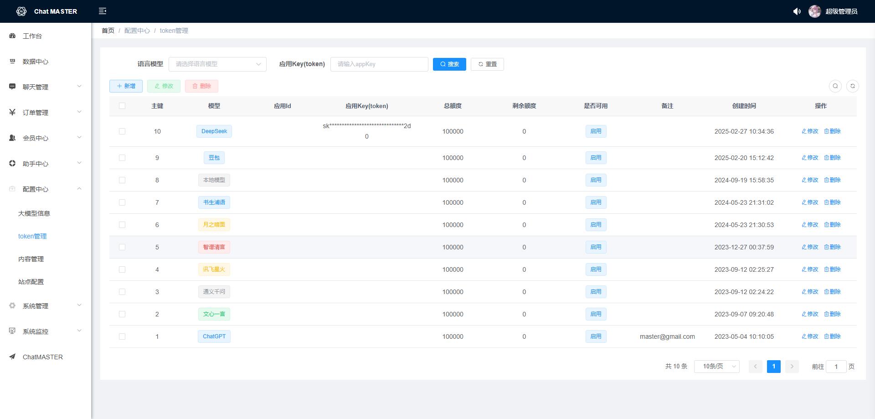Open 站点配置 submenu item
Image resolution: width=875 pixels, height=419 pixels.
31,282
